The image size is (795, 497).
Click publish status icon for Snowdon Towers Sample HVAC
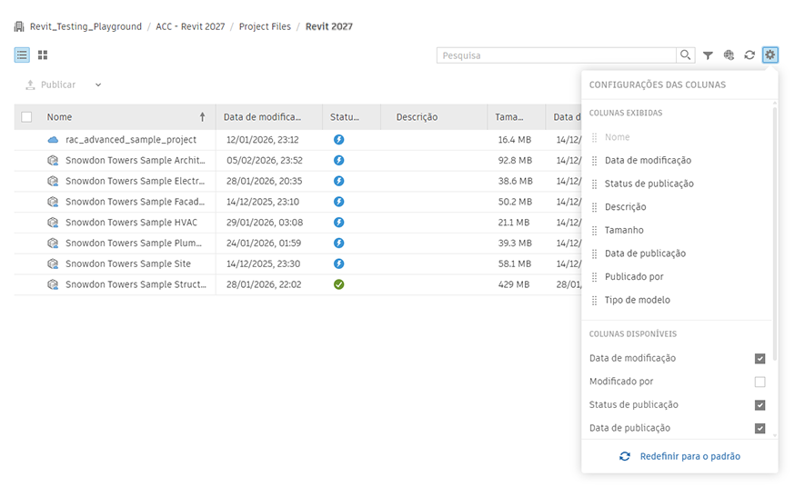338,223
